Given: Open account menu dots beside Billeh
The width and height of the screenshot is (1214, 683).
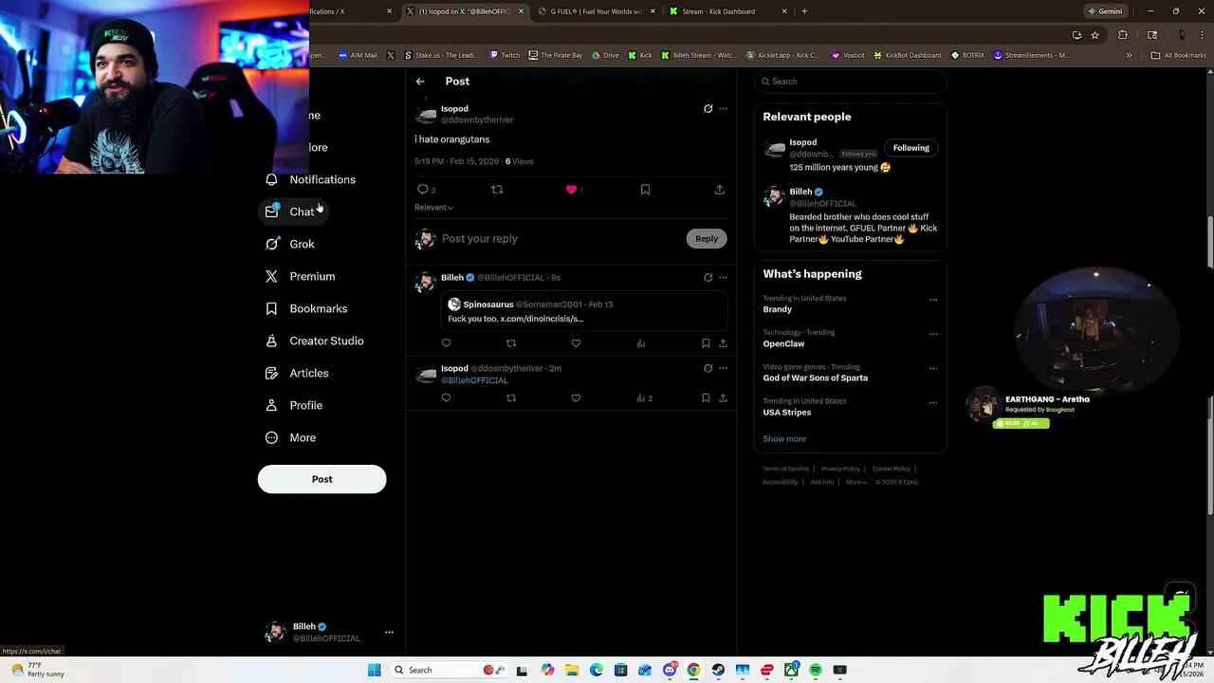Looking at the screenshot, I should (389, 632).
